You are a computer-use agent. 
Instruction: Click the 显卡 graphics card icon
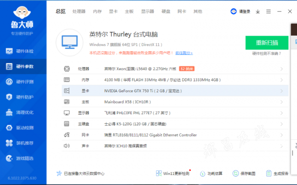tap(67, 91)
